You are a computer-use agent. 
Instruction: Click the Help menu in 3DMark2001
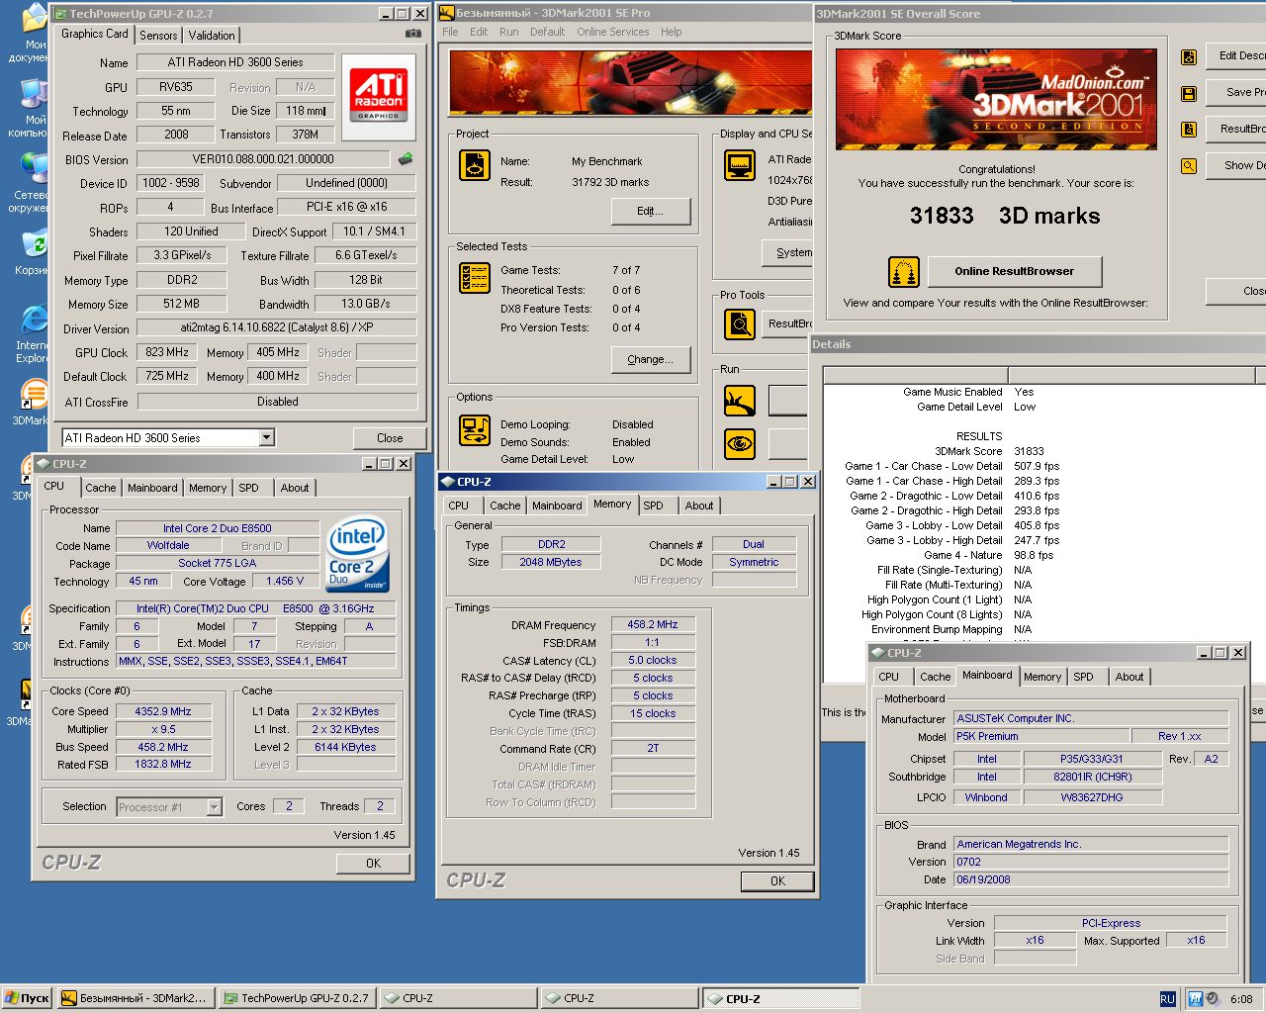[x=671, y=32]
